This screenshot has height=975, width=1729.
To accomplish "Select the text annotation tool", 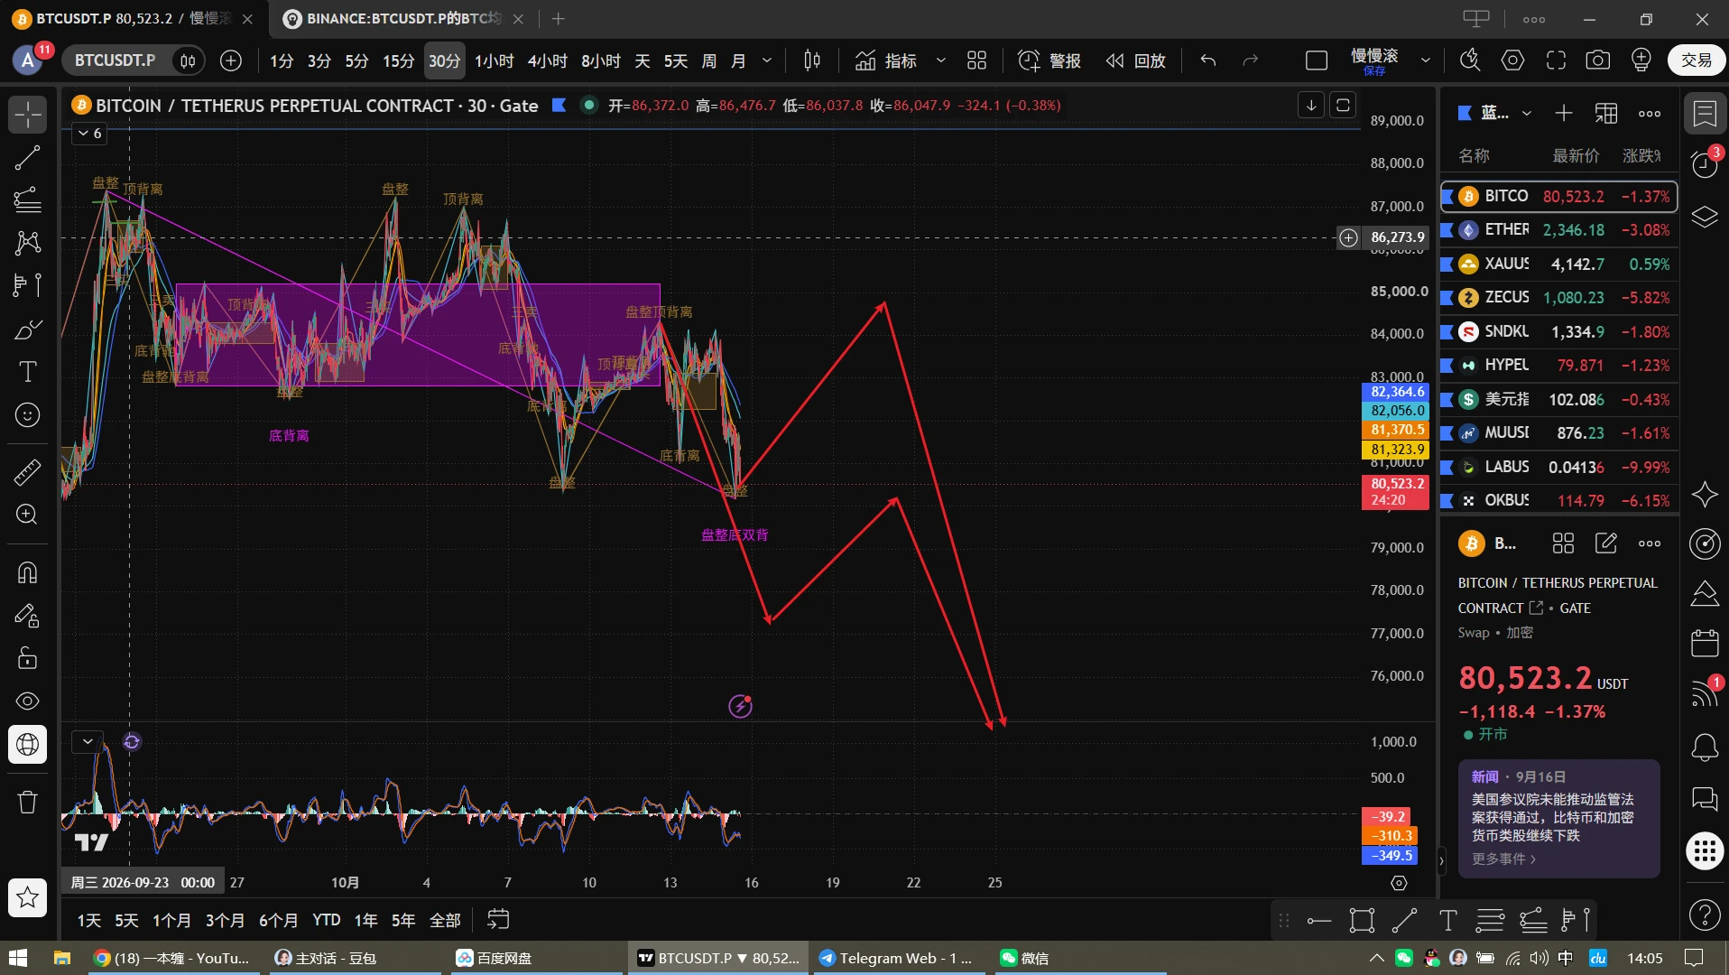I will click(28, 372).
